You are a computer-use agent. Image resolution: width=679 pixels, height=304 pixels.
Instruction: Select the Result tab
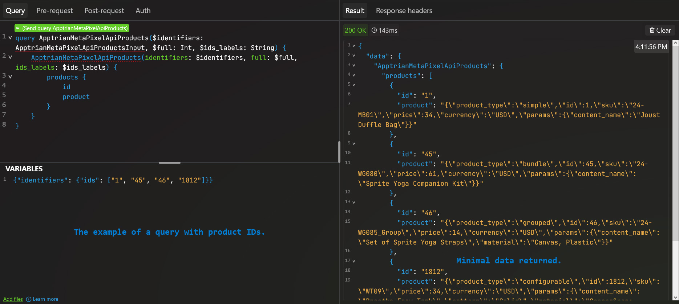pyautogui.click(x=355, y=11)
